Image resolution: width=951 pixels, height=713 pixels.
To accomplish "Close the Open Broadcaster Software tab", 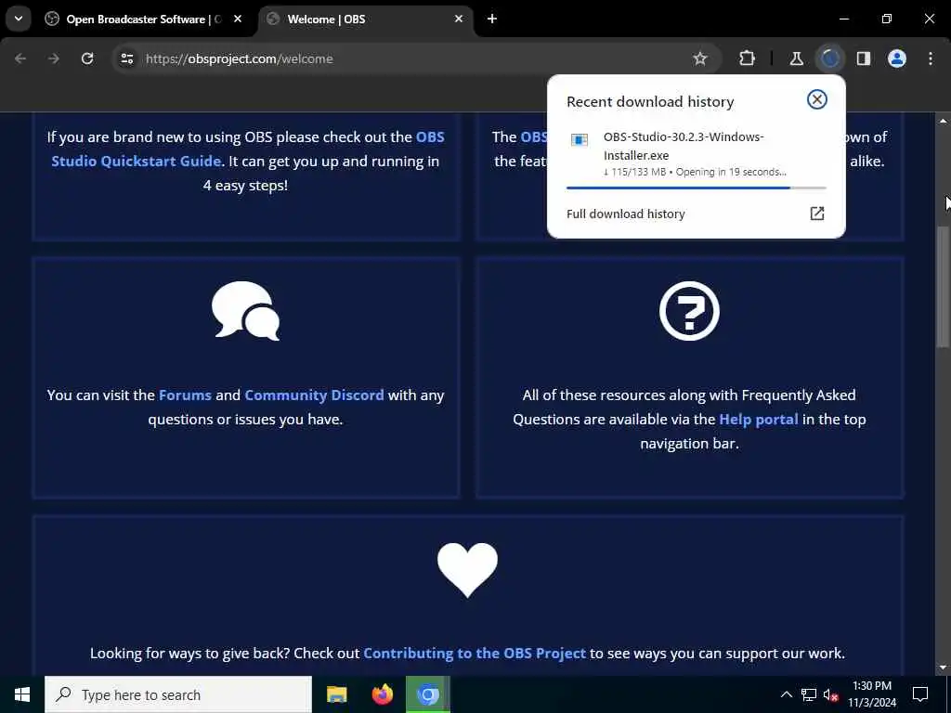I will tap(238, 19).
